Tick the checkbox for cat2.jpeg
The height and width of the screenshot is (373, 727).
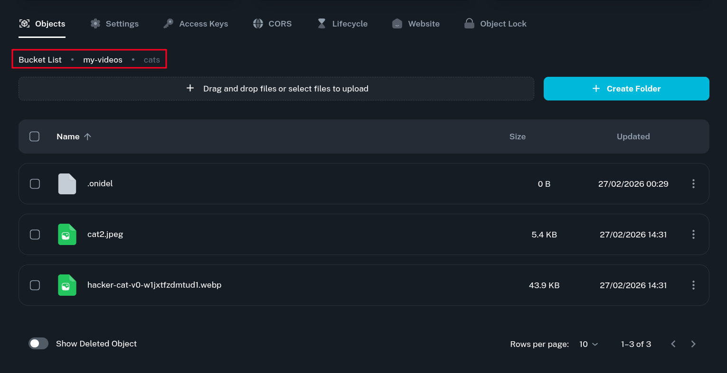pos(35,235)
